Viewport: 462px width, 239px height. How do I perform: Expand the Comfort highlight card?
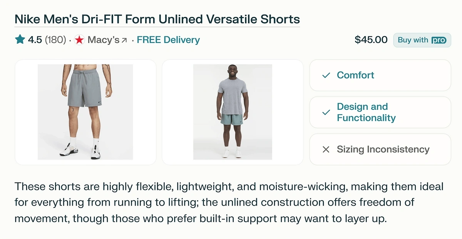pyautogui.click(x=380, y=75)
